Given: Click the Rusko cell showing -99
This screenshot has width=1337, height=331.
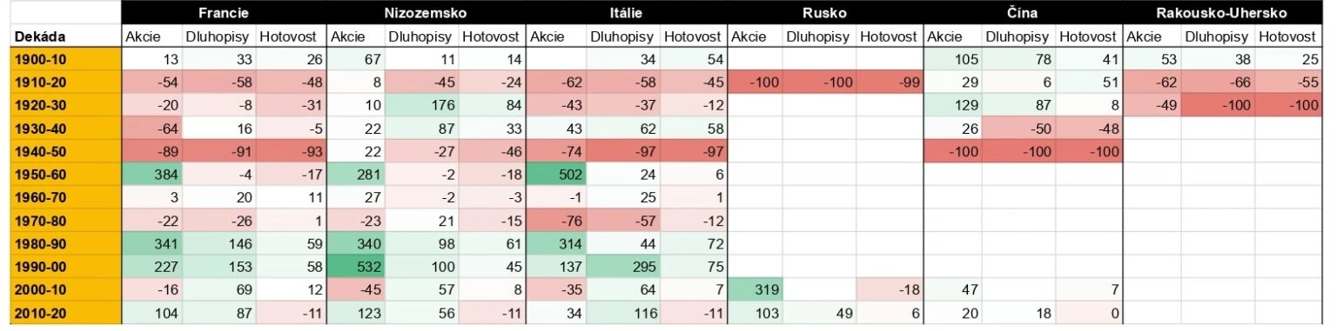Looking at the screenshot, I should coord(890,82).
